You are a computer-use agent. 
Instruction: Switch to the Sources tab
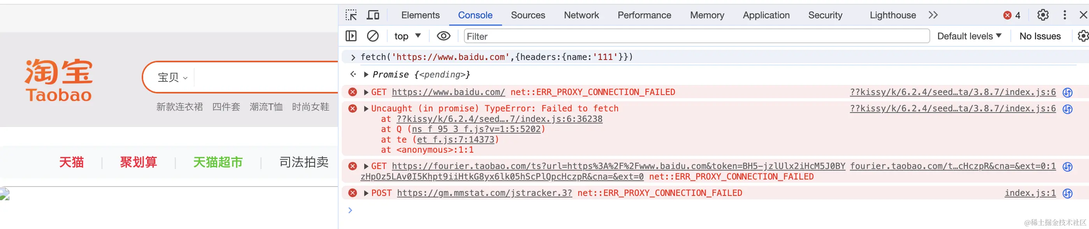[528, 15]
